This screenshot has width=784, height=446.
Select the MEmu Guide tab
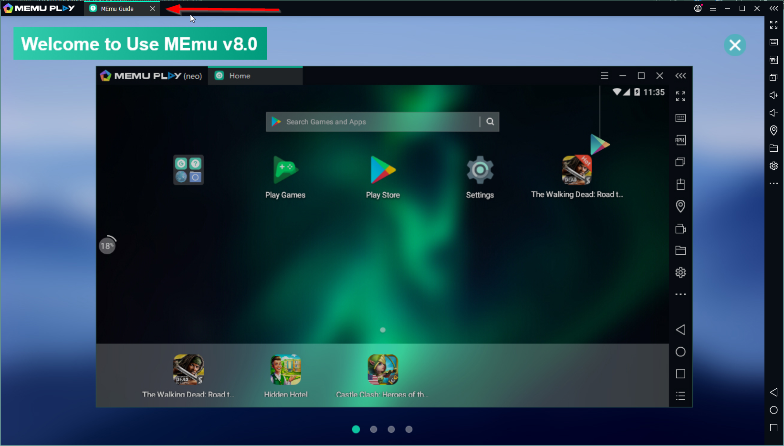(117, 9)
